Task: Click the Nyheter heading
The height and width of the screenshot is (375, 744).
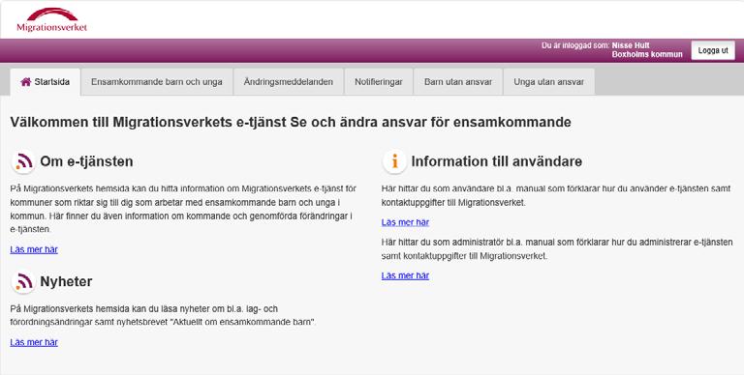Action: coord(66,281)
